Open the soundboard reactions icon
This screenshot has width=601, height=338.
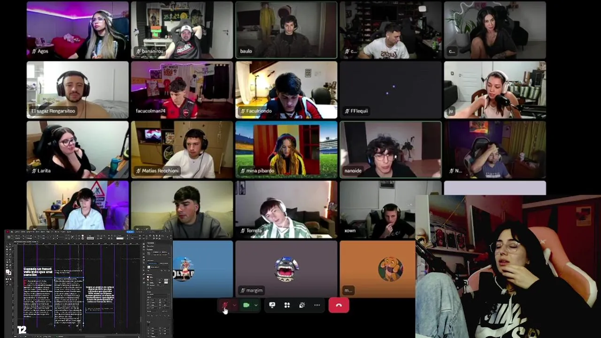[302, 305]
